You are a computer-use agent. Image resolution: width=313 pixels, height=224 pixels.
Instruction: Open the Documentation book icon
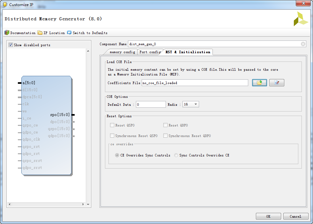click(x=7, y=33)
